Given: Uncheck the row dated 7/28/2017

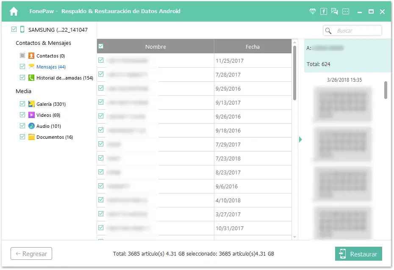Looking at the screenshot, I should 101,74.
